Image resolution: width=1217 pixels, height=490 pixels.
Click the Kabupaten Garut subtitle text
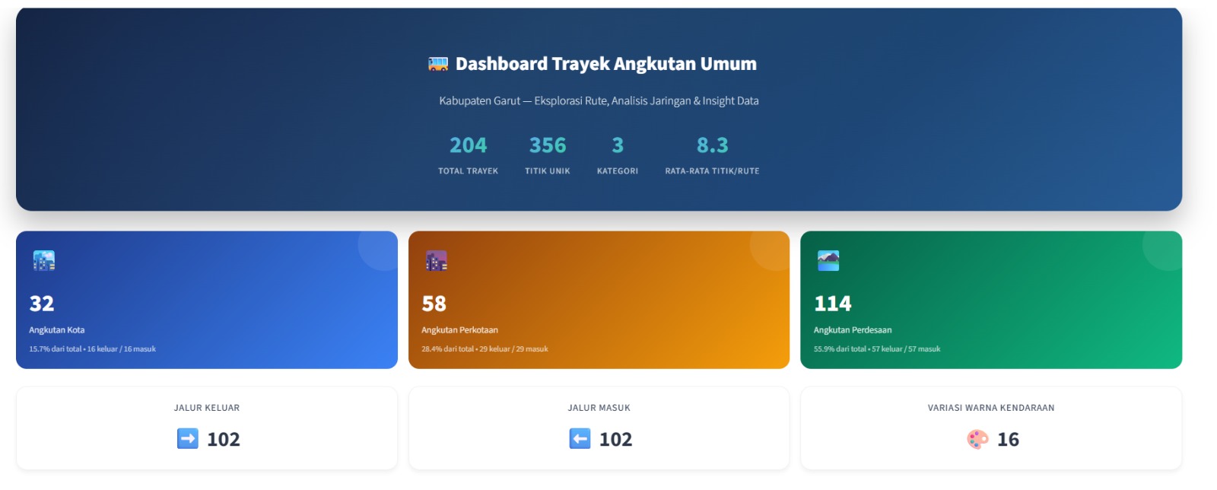pos(599,100)
